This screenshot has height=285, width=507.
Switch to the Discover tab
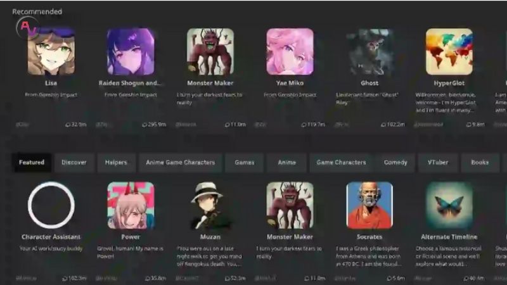click(x=74, y=163)
